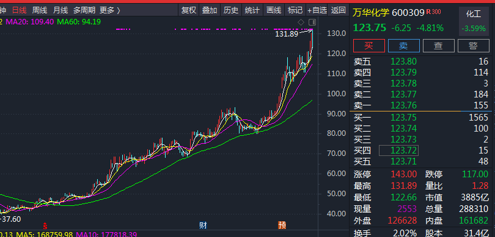Click the 总量 value 288310
The image size is (495, 237).
474,209
